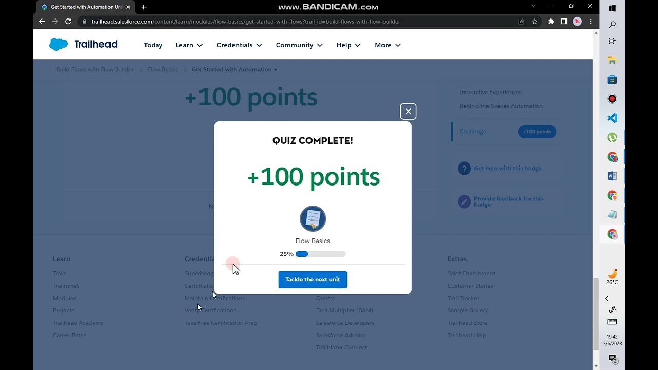This screenshot has width=658, height=370.
Task: Select the Interactive Experiences section link
Action: [x=490, y=92]
